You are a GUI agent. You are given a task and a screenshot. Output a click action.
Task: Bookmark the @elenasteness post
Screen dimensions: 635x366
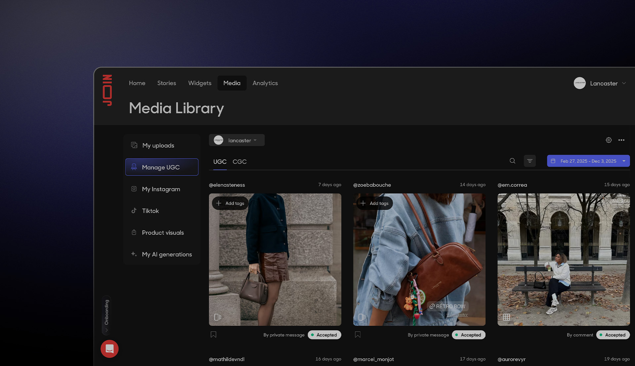click(213, 335)
